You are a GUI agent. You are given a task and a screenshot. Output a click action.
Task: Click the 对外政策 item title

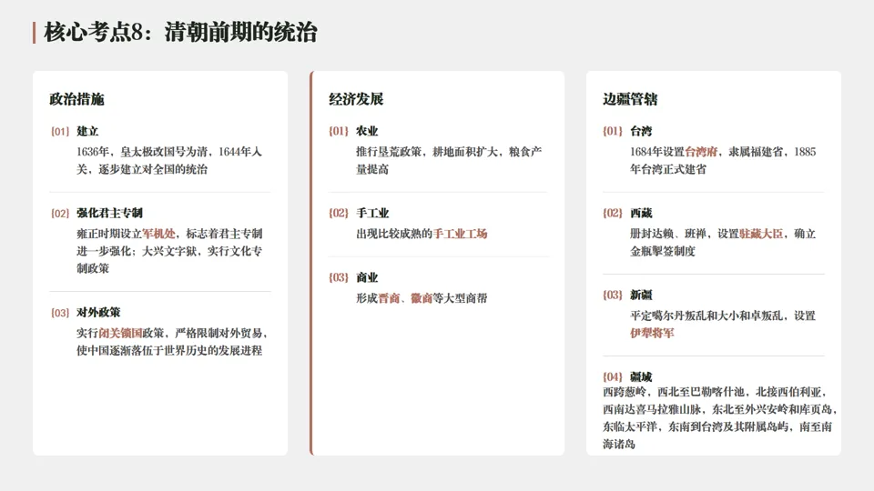coord(98,312)
